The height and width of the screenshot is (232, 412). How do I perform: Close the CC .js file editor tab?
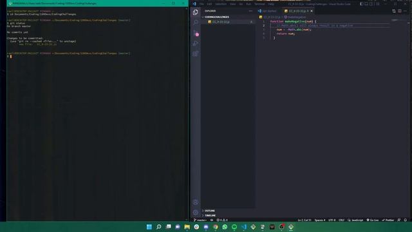[312, 11]
